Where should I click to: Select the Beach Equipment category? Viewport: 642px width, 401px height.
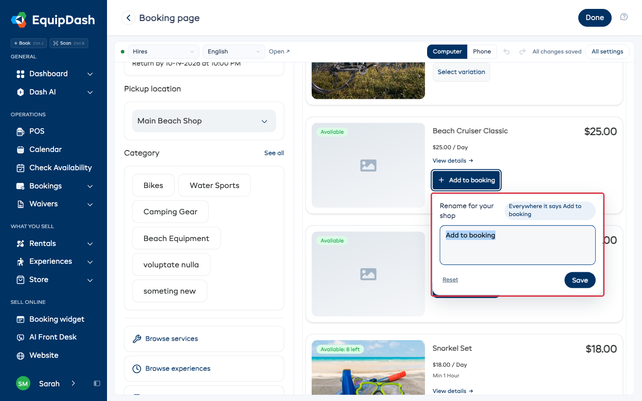[x=176, y=238]
